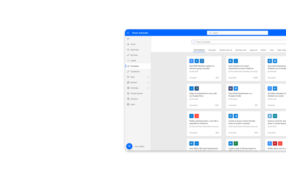Viewport: 286px width, 180px height.
Task: Click the 12281 count on Keep my schoolwork card
Action: 217,105
